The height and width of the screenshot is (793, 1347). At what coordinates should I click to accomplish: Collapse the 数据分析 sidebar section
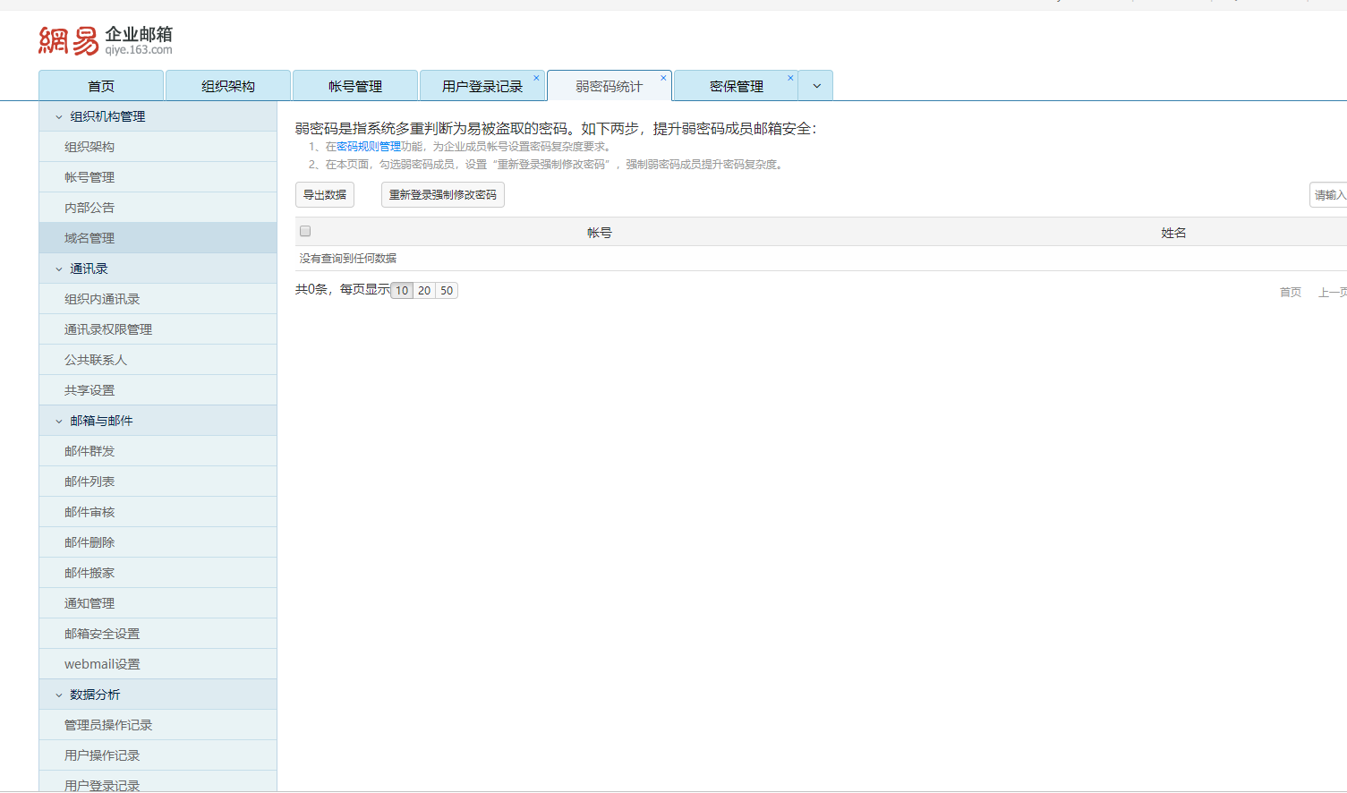[59, 695]
